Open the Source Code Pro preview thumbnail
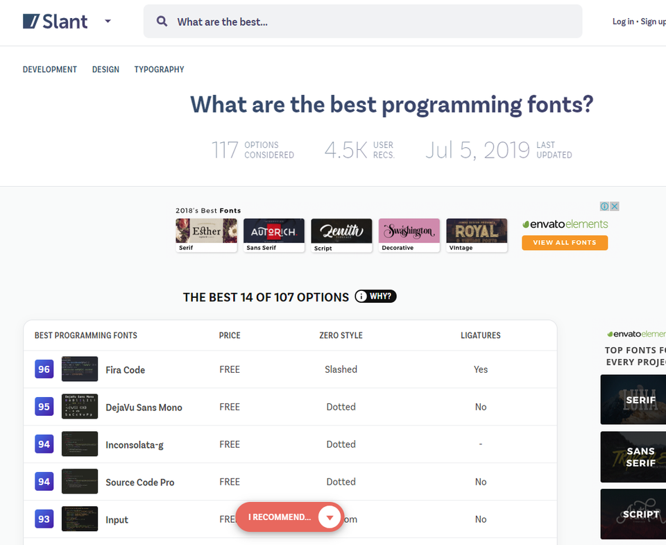This screenshot has height=545, width=666. (x=80, y=481)
